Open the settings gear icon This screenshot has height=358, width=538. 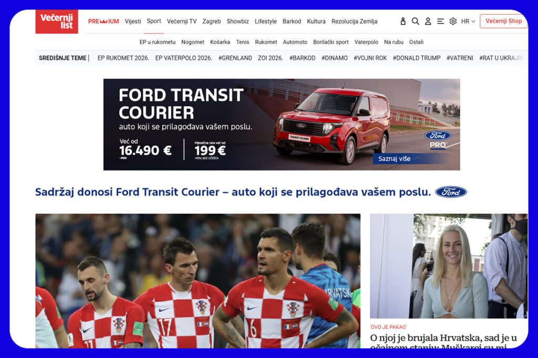click(x=453, y=22)
